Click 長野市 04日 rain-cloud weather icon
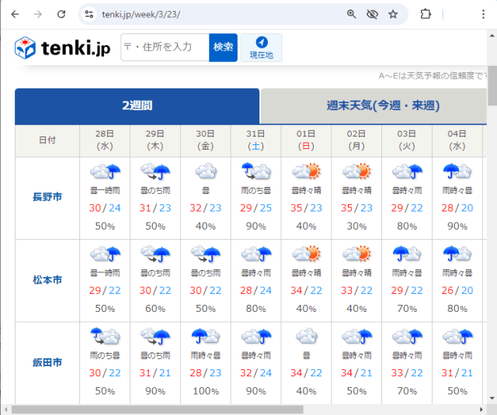The width and height of the screenshot is (497, 415). 457,171
